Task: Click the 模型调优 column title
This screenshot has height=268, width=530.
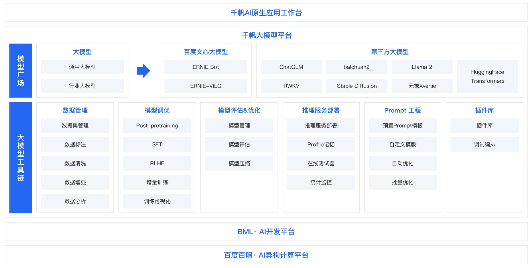Action: (157, 110)
